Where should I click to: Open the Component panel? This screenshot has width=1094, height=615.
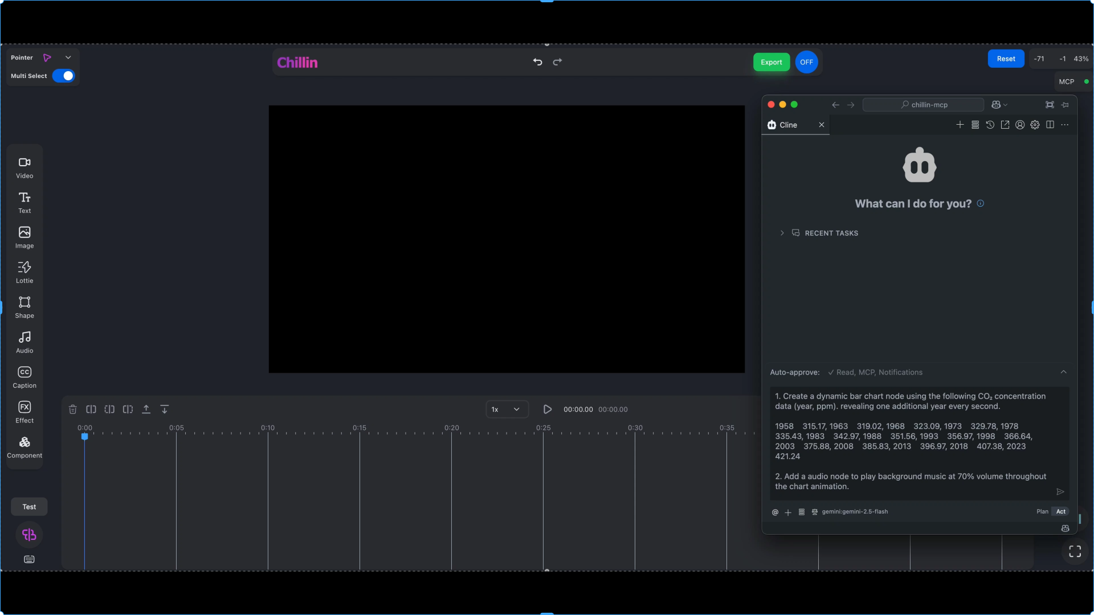25,447
